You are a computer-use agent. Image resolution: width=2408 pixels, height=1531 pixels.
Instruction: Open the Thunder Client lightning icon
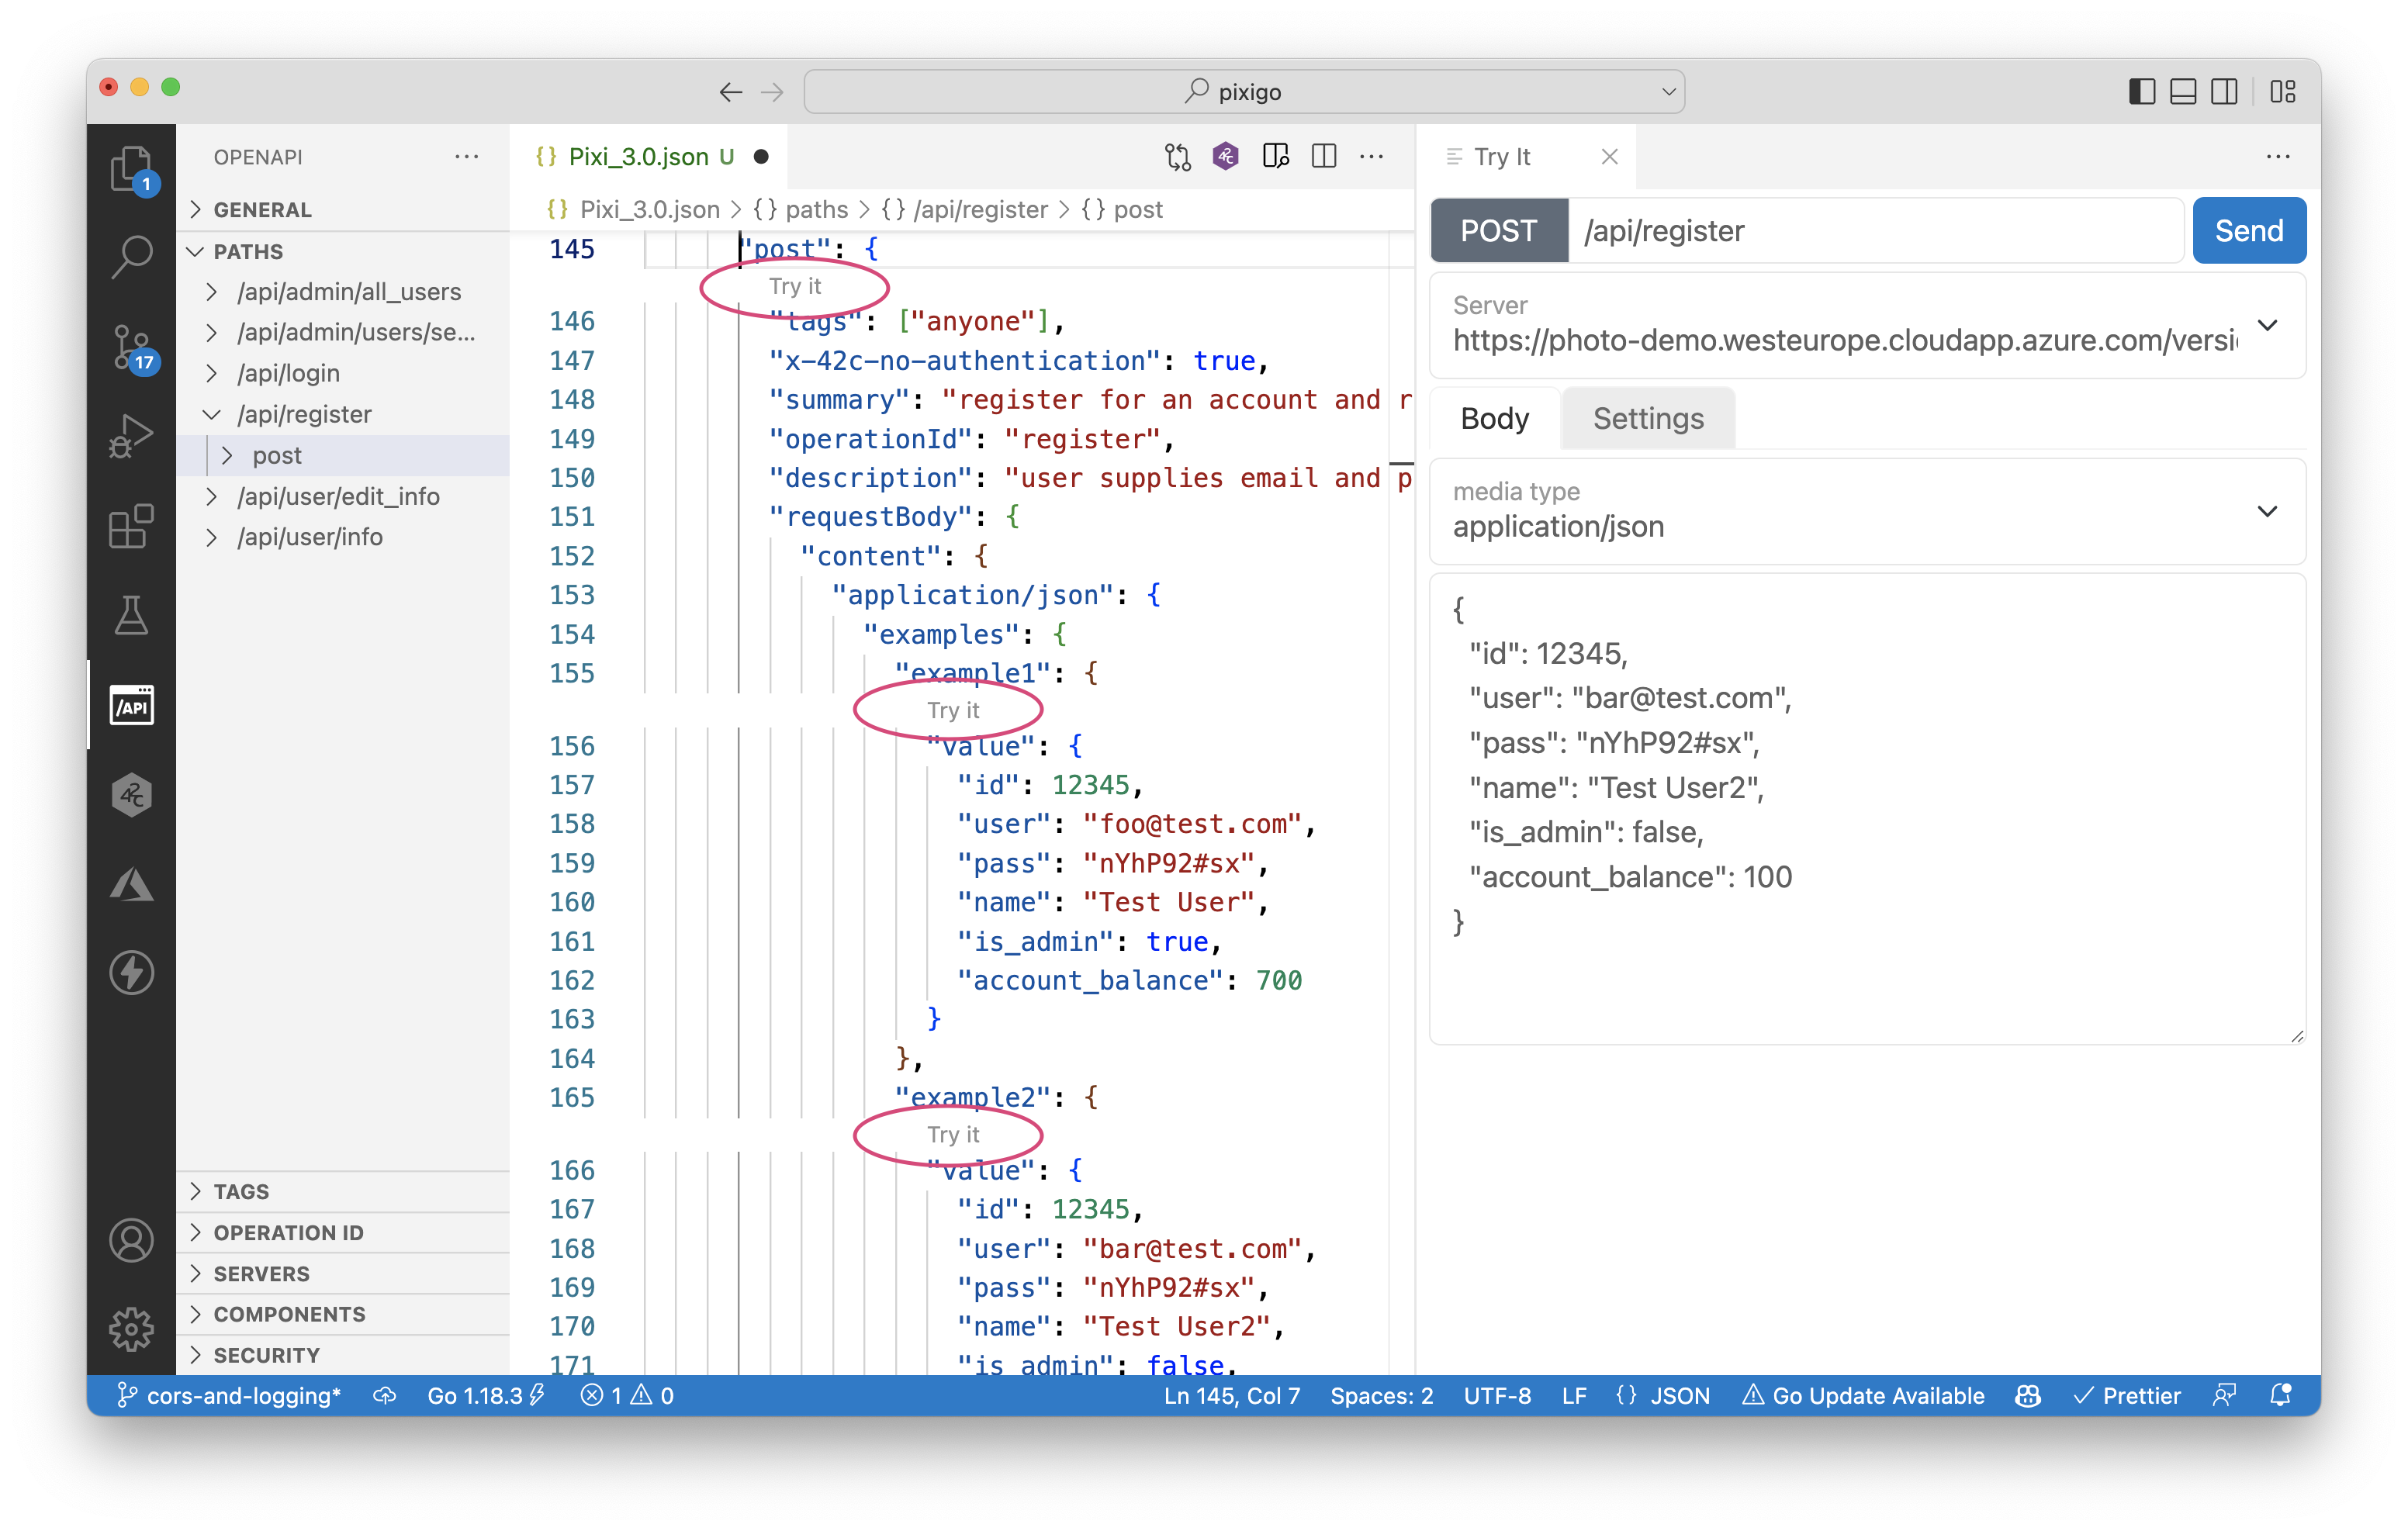(131, 972)
